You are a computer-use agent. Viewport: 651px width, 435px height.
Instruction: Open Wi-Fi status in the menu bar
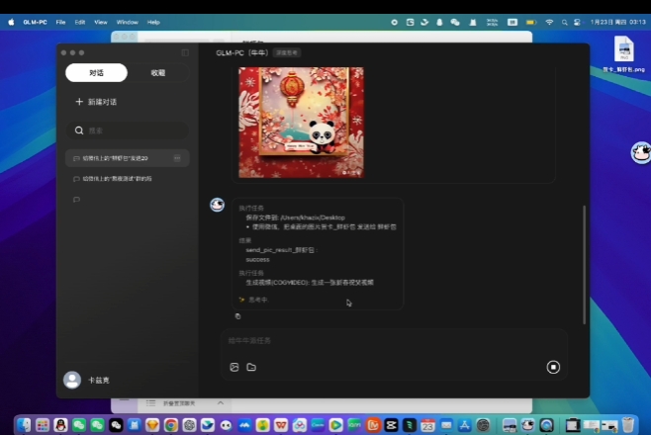pos(549,22)
